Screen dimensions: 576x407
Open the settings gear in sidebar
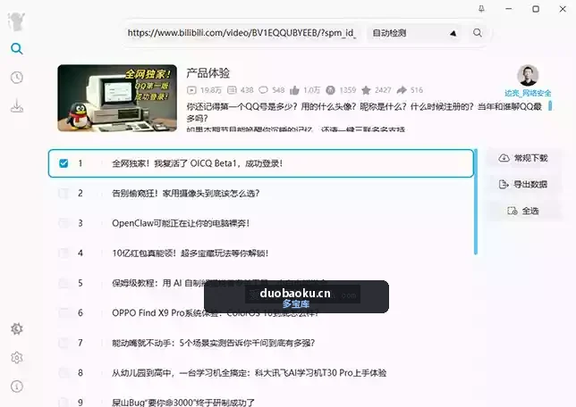(16, 358)
